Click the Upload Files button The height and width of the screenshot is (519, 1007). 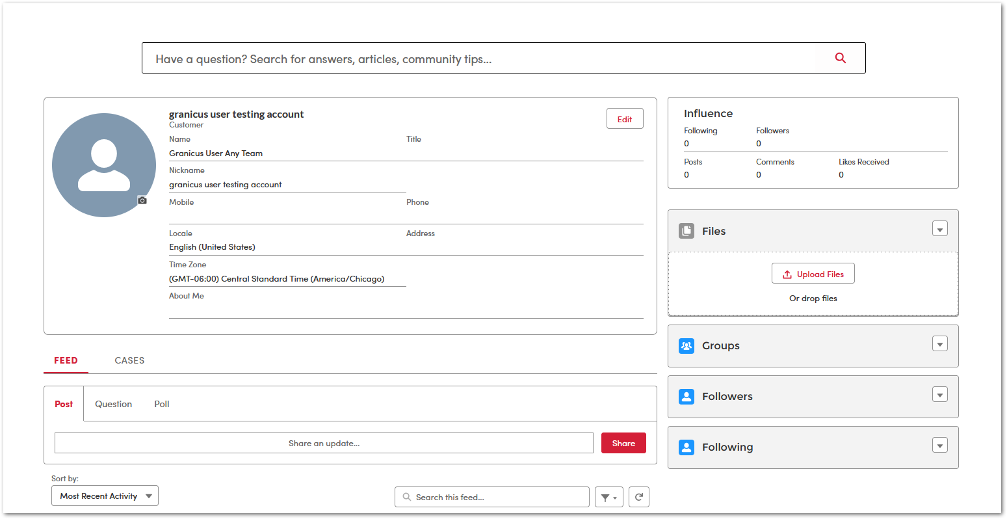click(x=813, y=273)
